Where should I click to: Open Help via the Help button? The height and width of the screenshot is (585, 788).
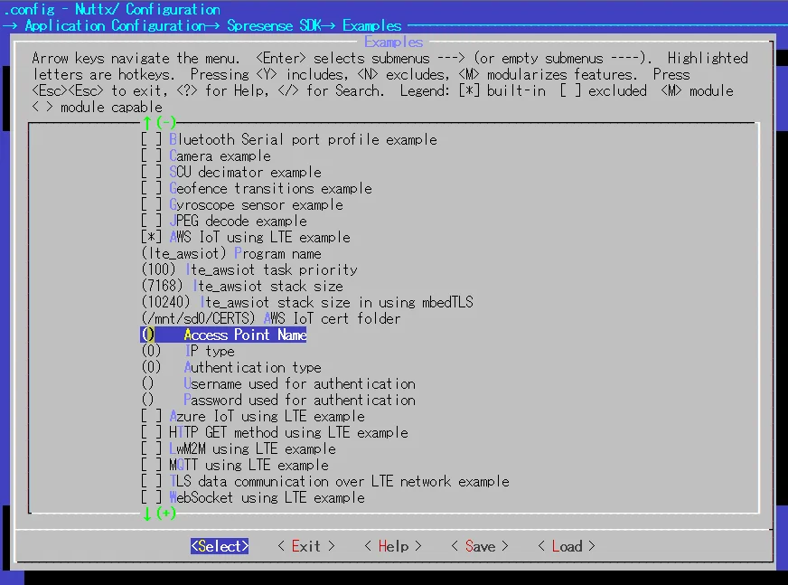(x=393, y=546)
